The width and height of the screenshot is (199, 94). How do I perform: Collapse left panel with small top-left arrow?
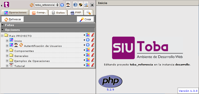point(2,6)
